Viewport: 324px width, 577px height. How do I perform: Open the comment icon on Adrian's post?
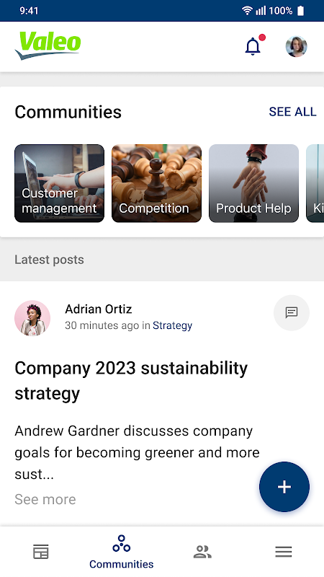(x=292, y=313)
